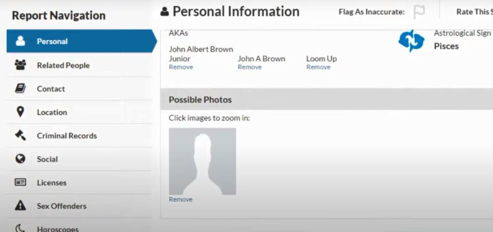Image resolution: width=493 pixels, height=232 pixels.
Task: Click the AKAs label
Action: tap(178, 33)
